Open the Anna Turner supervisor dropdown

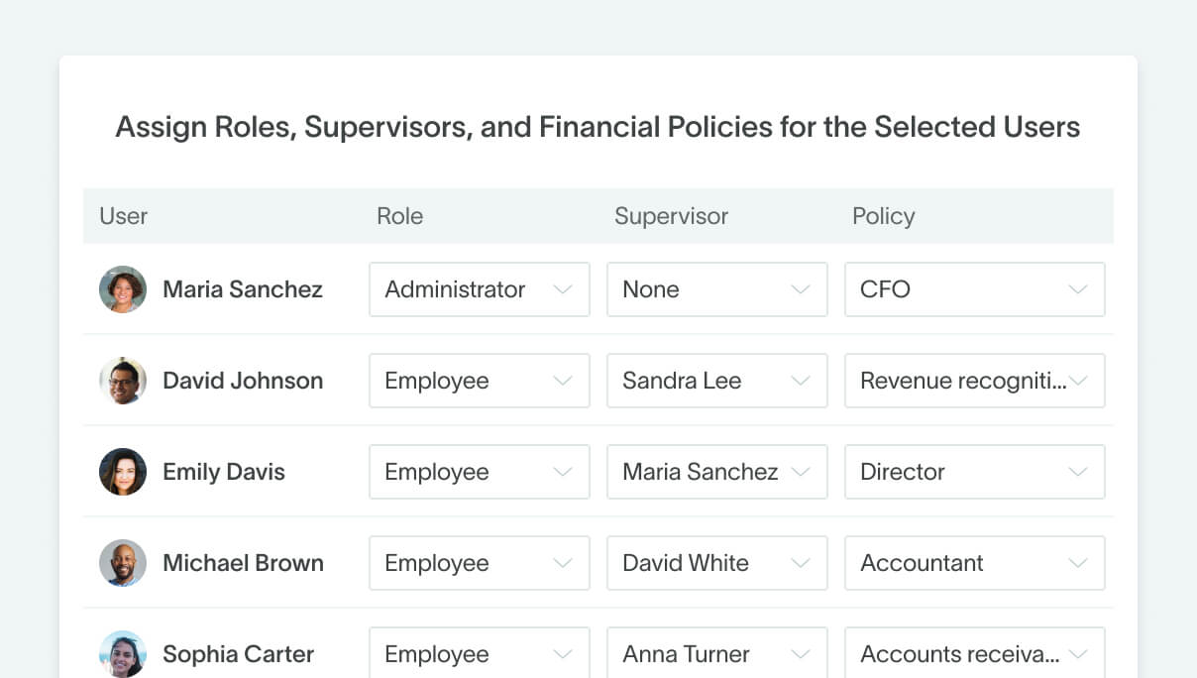pyautogui.click(x=716, y=654)
